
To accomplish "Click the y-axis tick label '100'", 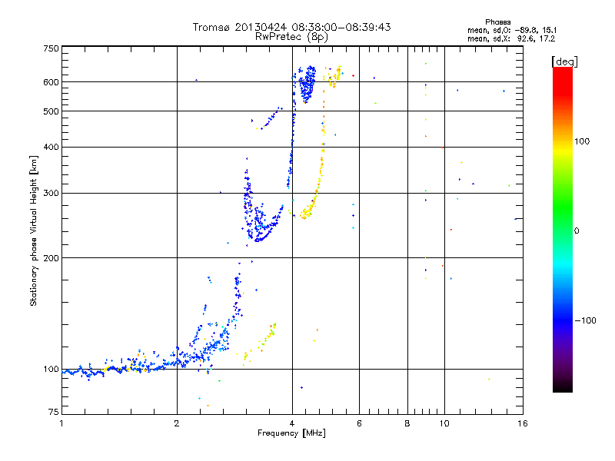I will point(51,370).
